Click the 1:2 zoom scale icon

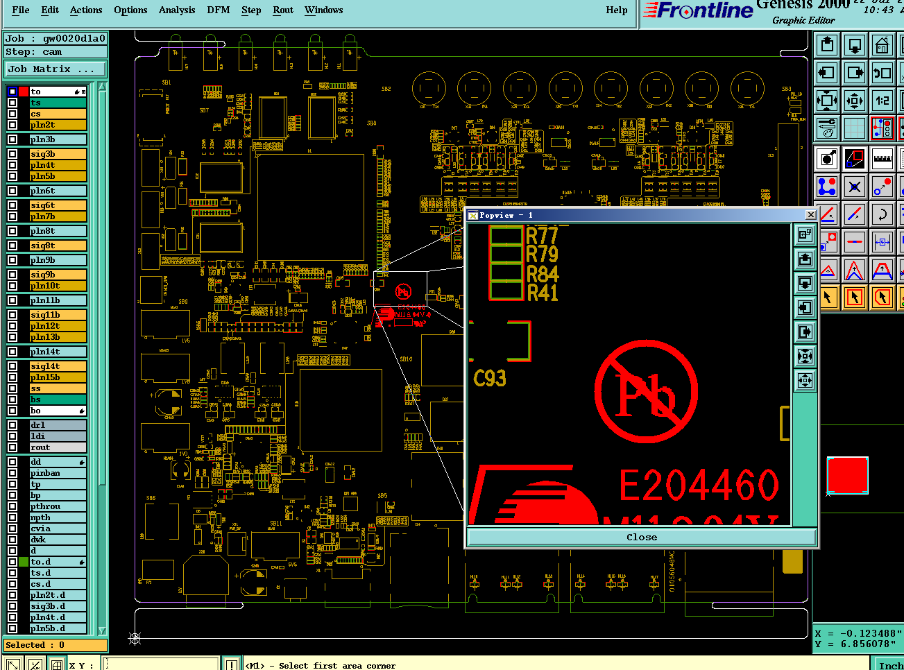click(x=882, y=101)
